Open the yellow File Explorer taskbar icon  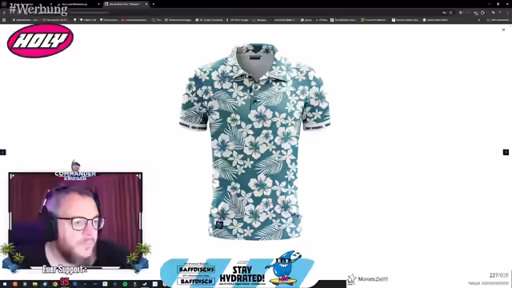(35, 284)
